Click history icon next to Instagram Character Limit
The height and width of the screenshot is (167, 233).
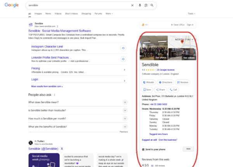click(x=123, y=48)
